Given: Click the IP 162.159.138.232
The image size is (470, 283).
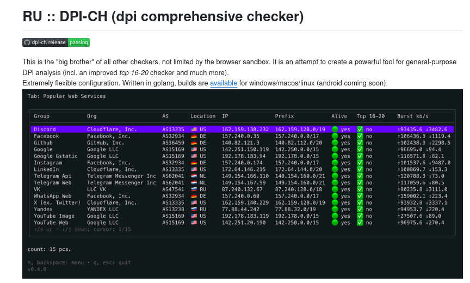Looking at the screenshot, I should (245, 130).
